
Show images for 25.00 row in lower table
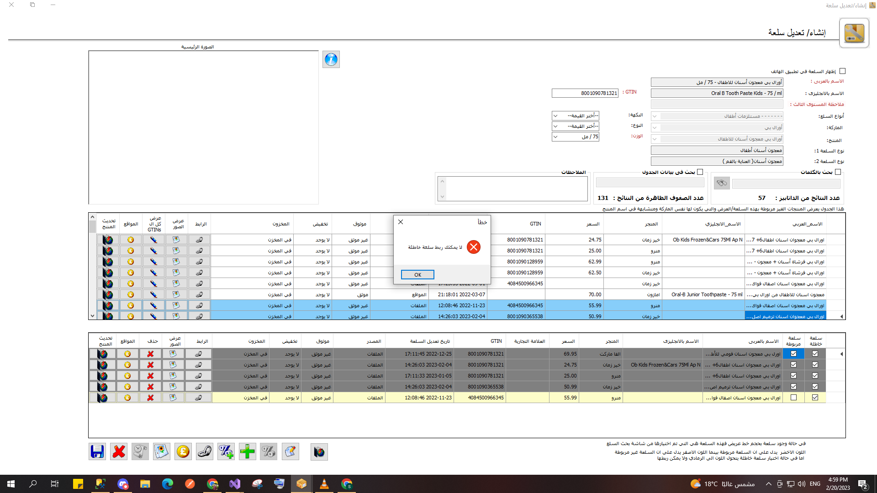(173, 376)
